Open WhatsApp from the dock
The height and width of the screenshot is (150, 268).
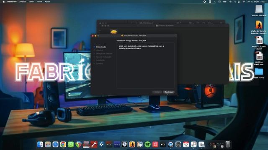71,145
